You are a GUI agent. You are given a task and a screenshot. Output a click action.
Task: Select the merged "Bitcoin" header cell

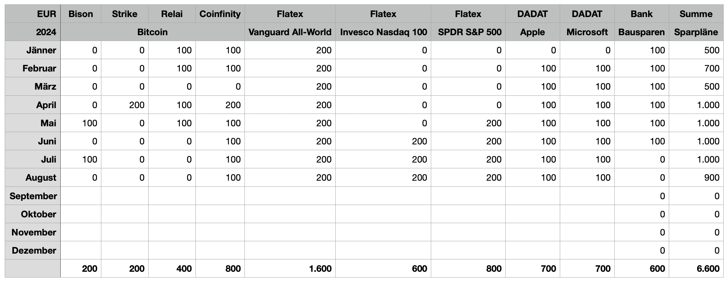(x=152, y=32)
